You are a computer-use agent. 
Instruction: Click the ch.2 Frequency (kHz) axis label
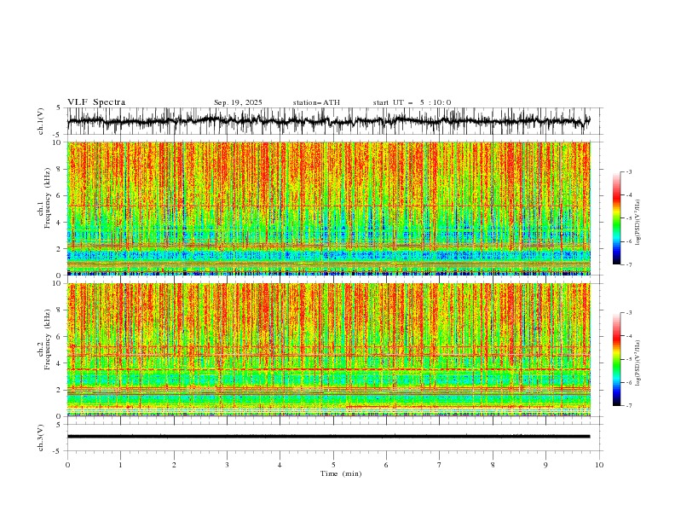point(44,339)
